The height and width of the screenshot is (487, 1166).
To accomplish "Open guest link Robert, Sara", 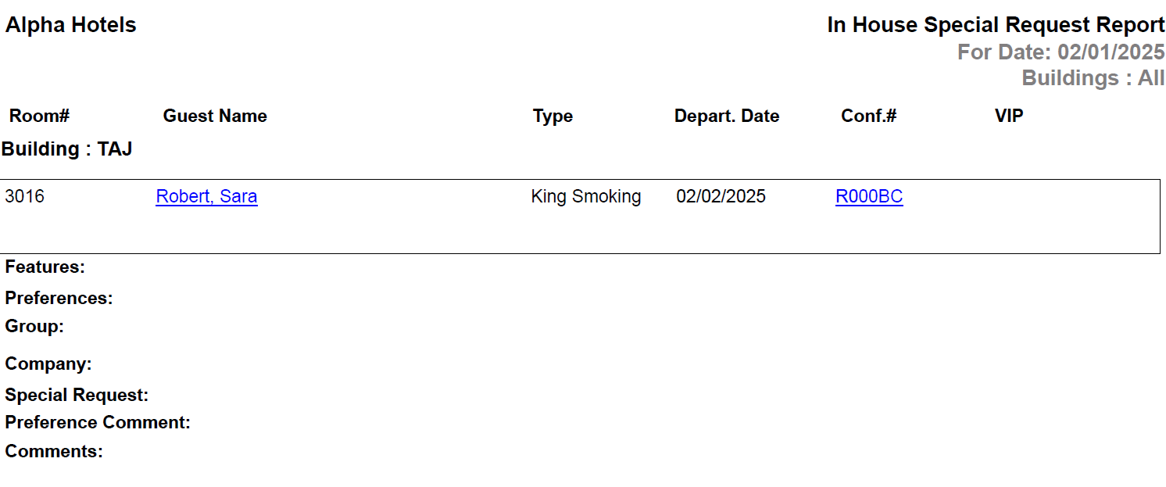I will 206,196.
